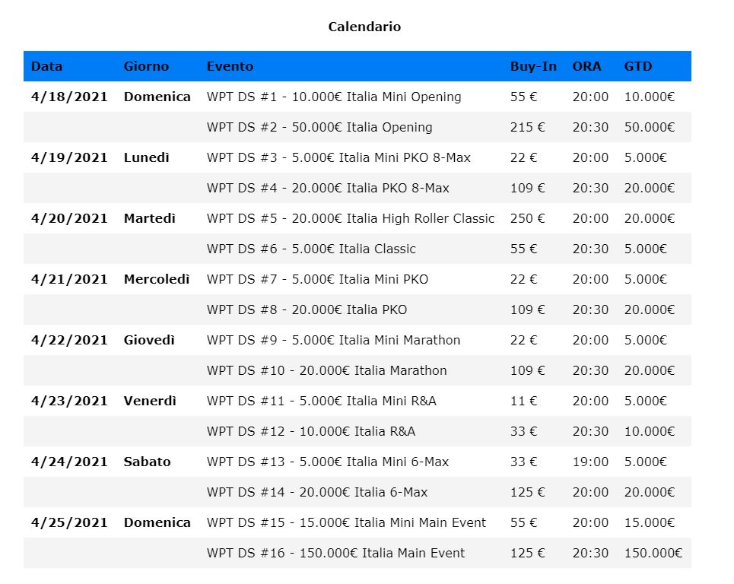This screenshot has height=584, width=734.
Task: Click event WPT DS #12 Italia R&A
Action: point(311,431)
